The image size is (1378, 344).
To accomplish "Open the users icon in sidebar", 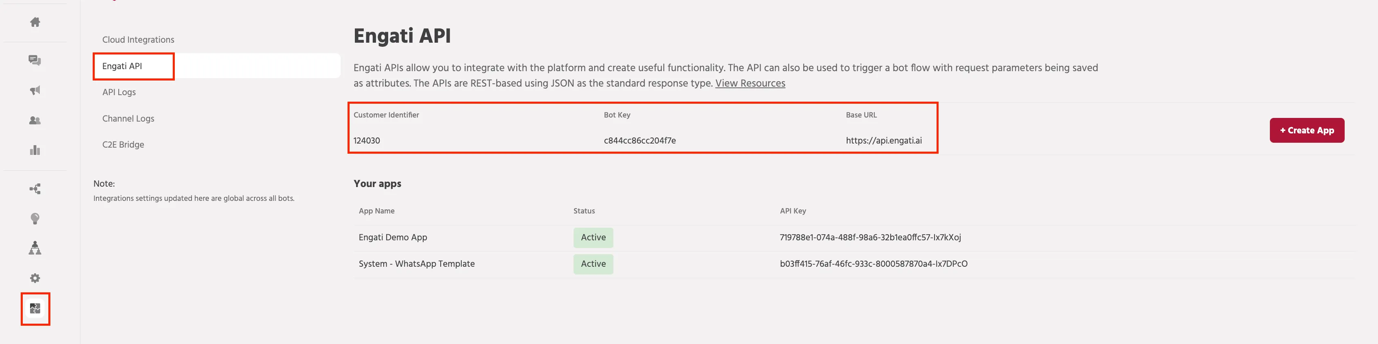I will tap(35, 120).
